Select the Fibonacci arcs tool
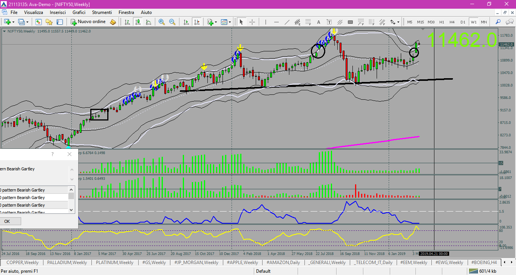516x275 pixels. [x=361, y=22]
